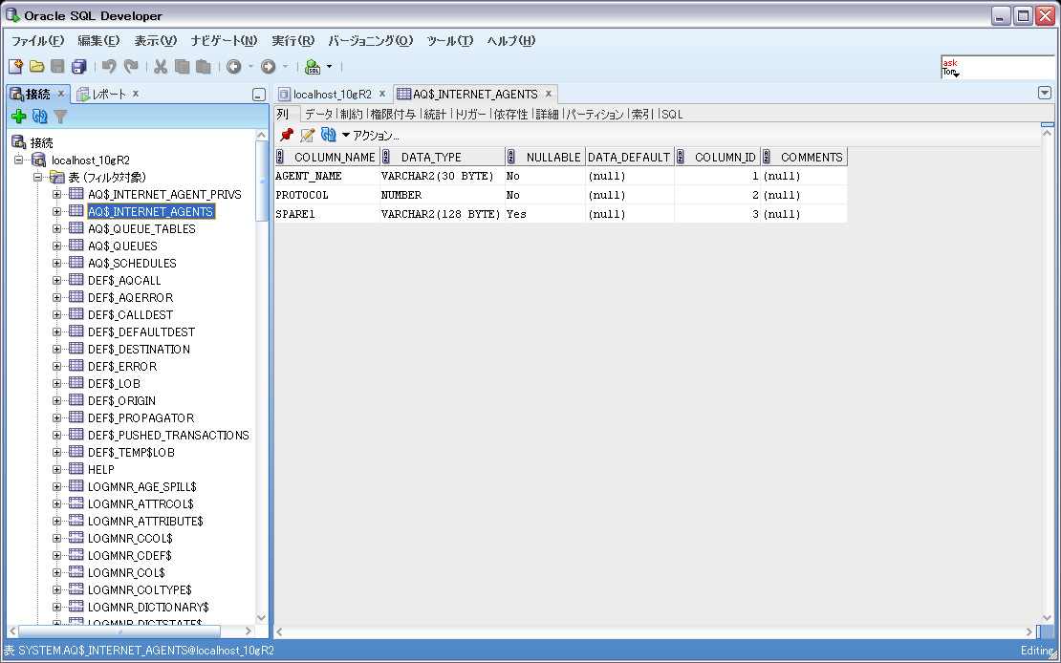
Task: Select the DEF$_PUSHED_TRANSACTIONS table
Action: pos(168,435)
